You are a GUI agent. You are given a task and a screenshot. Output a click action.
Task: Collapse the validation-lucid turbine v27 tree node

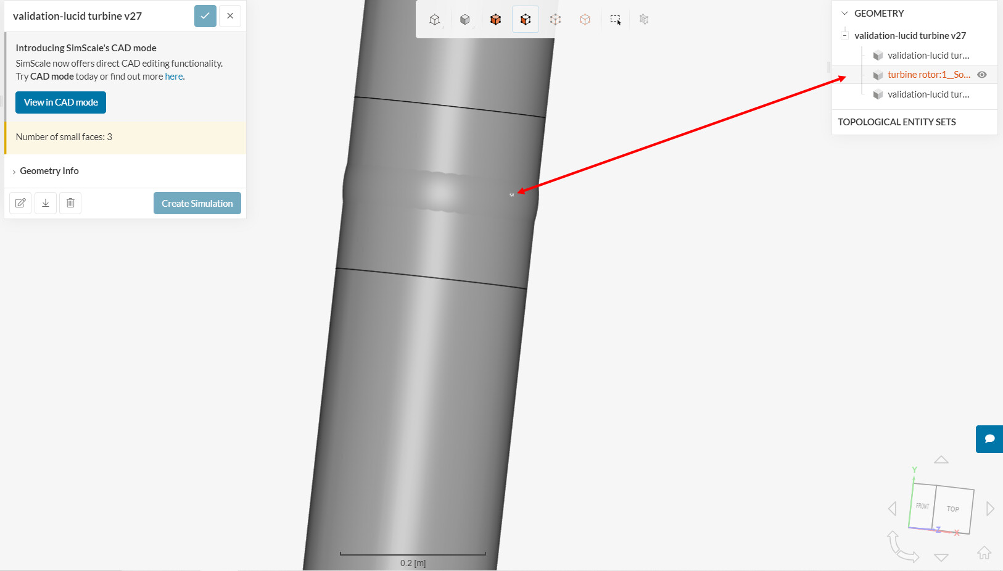point(845,35)
